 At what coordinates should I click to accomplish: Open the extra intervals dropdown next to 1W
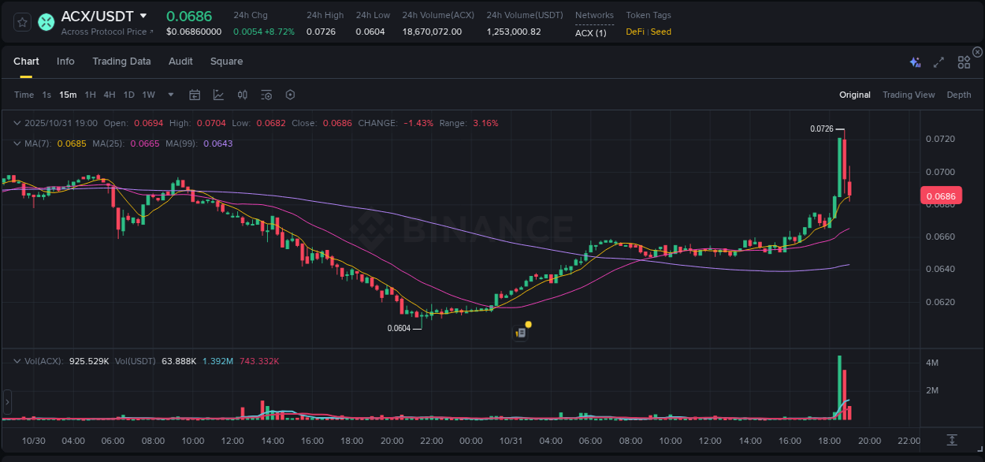point(169,95)
